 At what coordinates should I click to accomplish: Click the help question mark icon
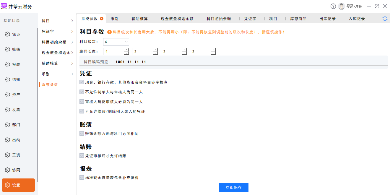click(x=333, y=6)
